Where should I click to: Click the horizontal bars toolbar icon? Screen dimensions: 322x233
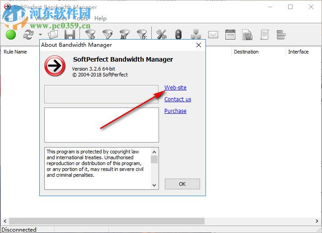[281, 35]
